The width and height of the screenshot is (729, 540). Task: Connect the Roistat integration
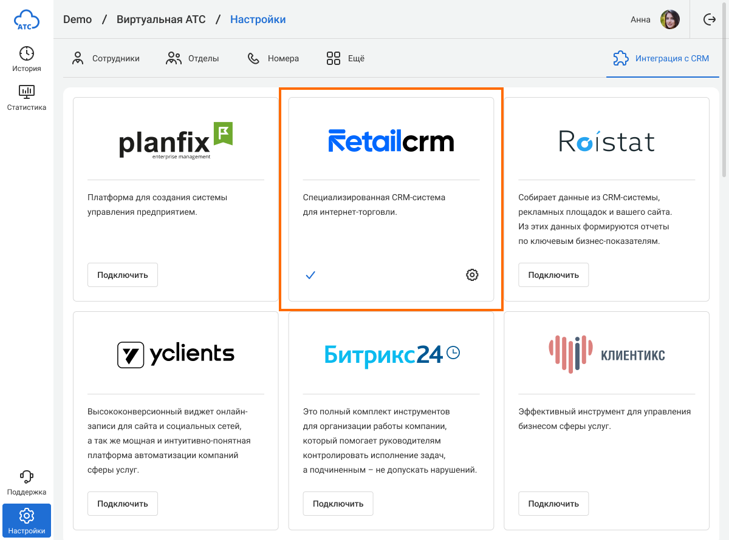(x=553, y=275)
